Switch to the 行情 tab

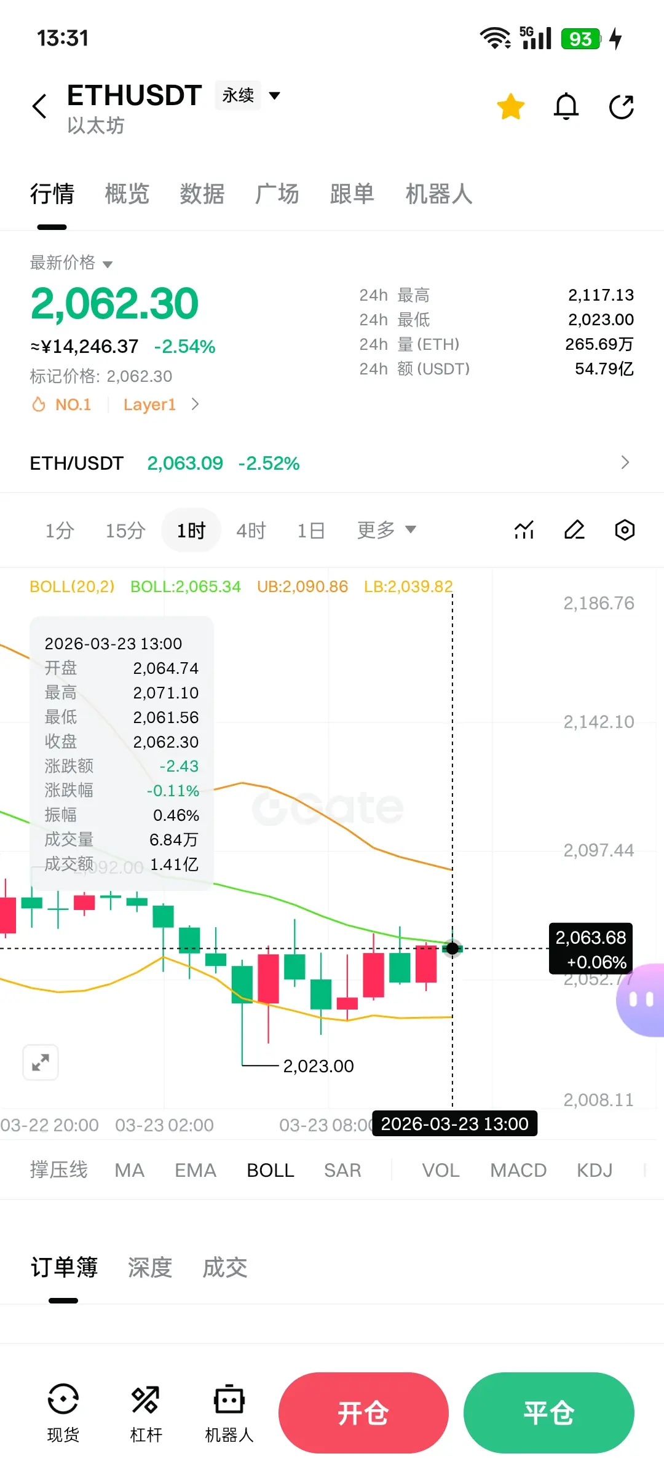click(x=52, y=194)
